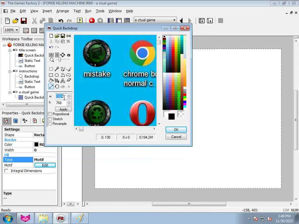Open the Storyboard editor toolbar icon
299x224 pixels.
click(110, 20)
